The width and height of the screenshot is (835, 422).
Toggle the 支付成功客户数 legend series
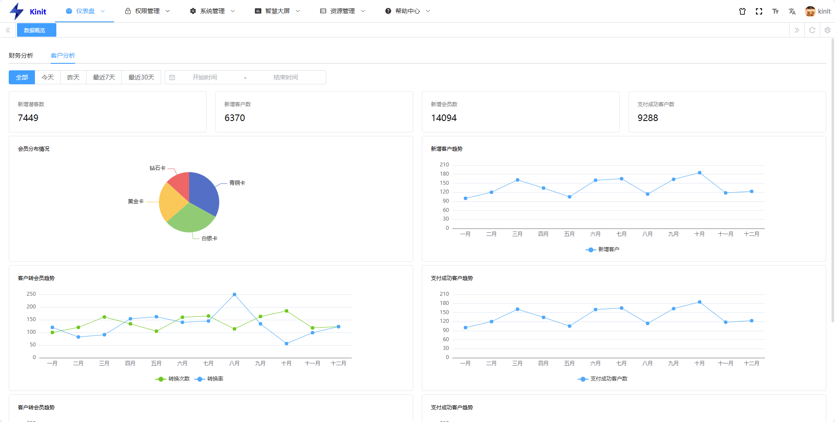click(602, 379)
